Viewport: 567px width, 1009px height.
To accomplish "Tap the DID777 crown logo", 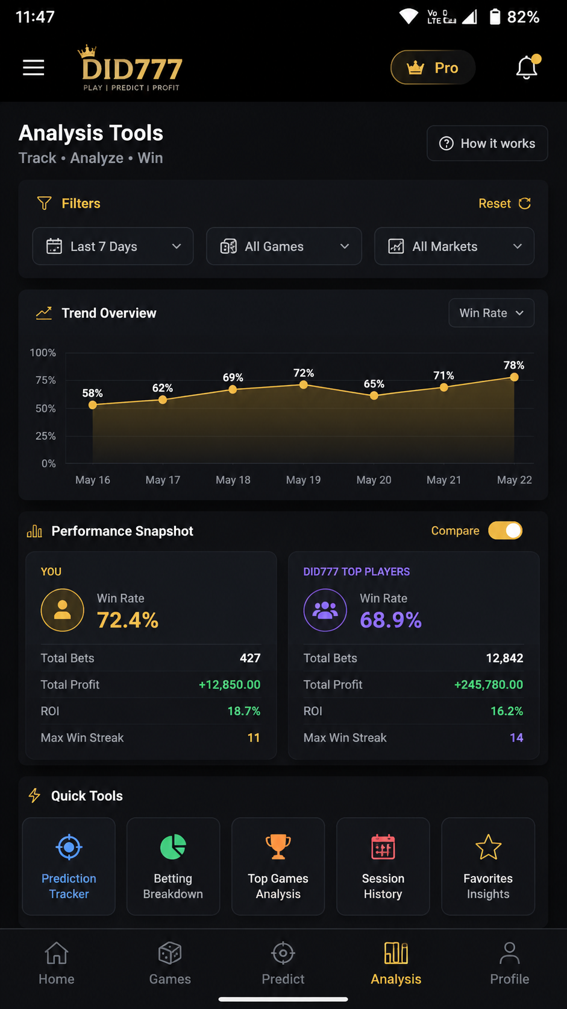I will pos(131,68).
